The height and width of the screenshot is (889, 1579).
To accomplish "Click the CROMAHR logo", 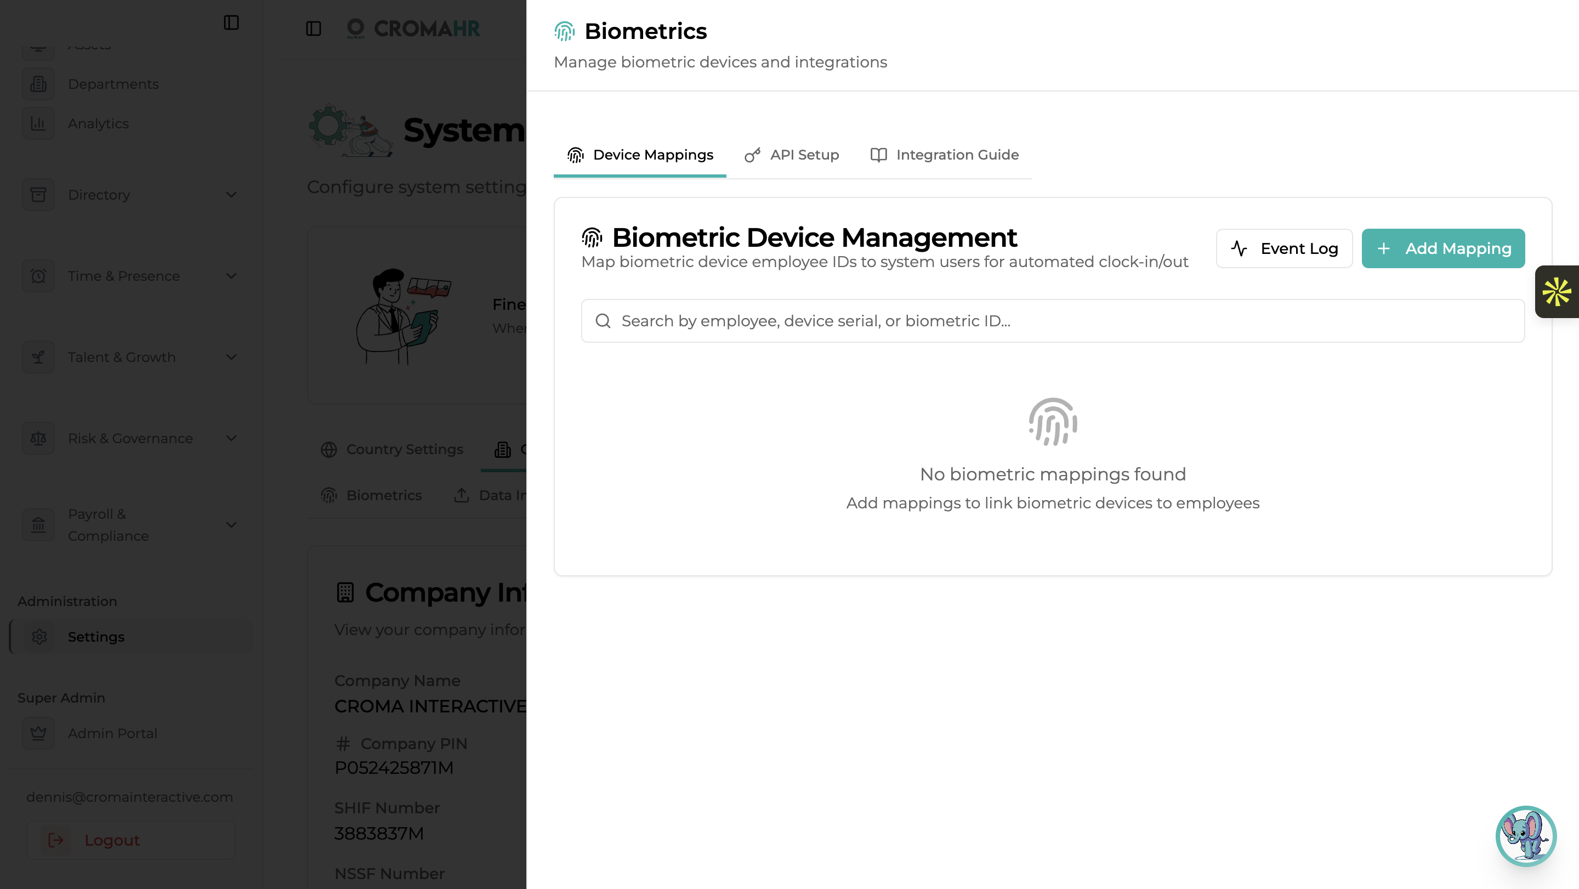I will tap(414, 28).
